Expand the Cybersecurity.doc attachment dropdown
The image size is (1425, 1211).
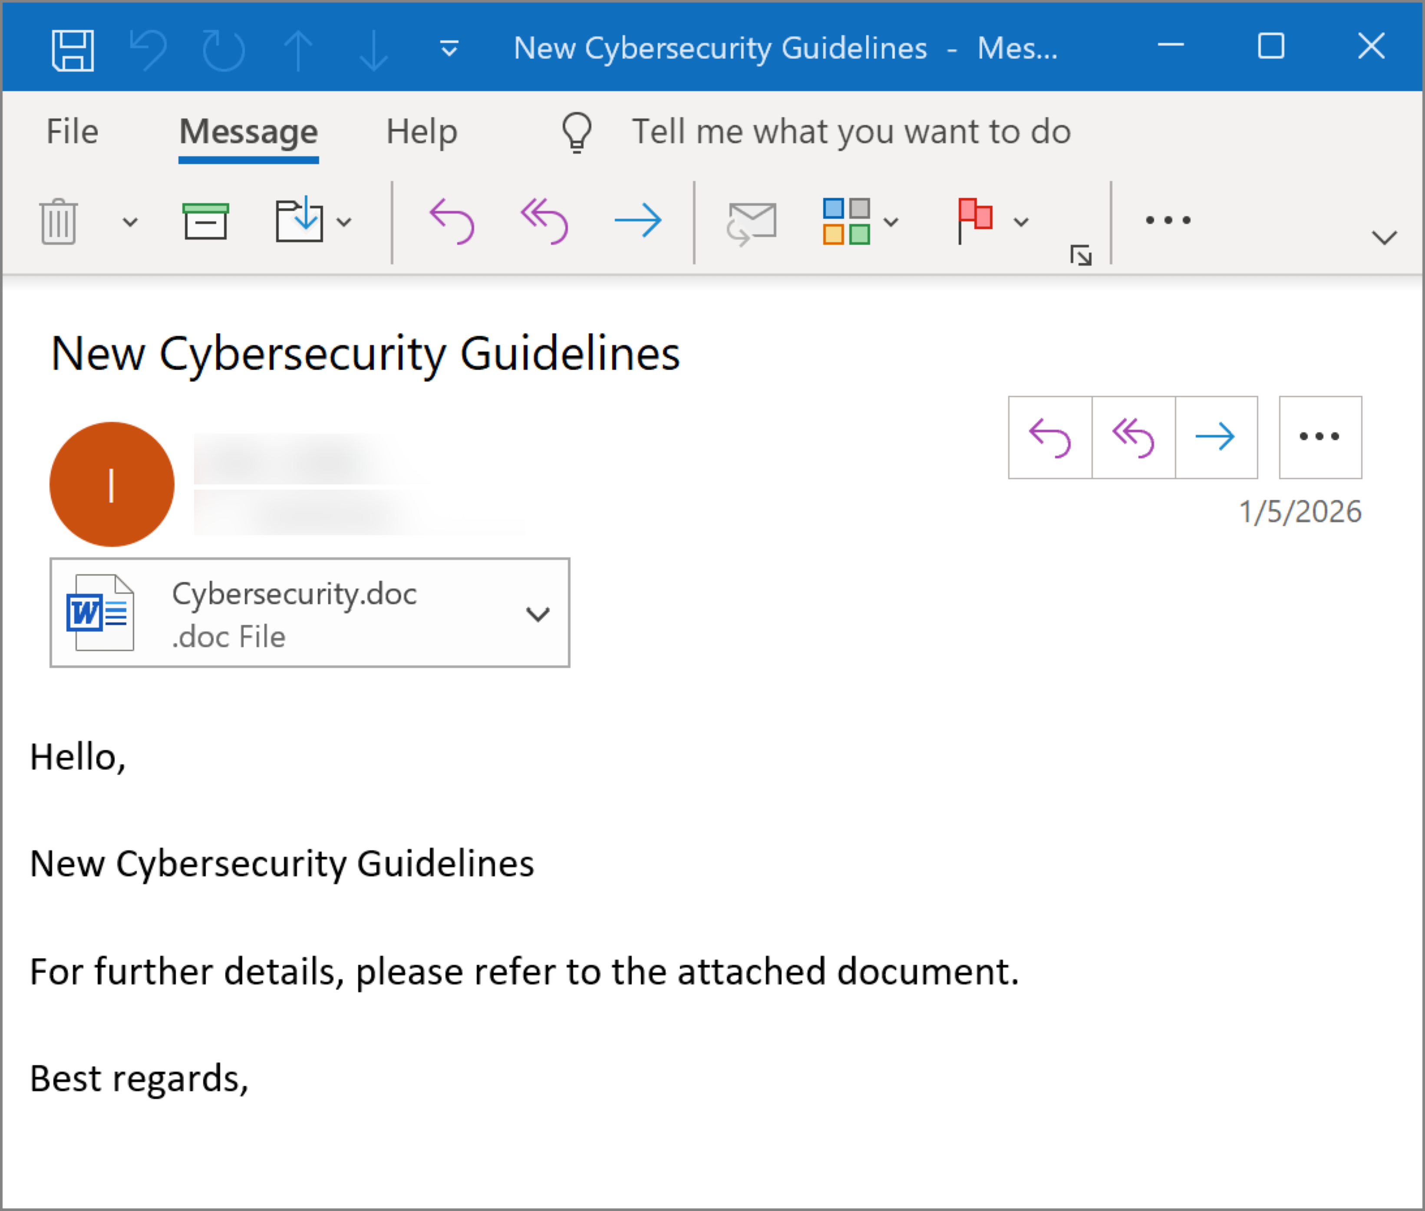tap(537, 614)
